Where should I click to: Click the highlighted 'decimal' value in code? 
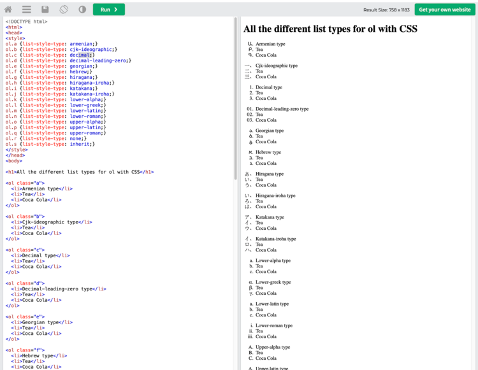tap(81, 55)
